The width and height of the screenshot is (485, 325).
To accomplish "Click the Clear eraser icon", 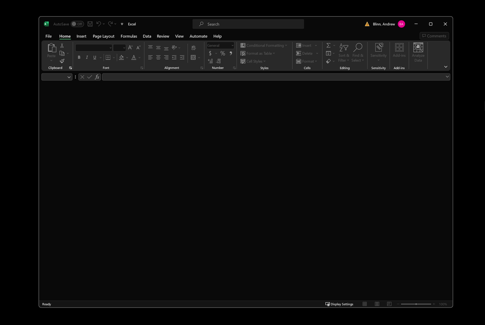I will [329, 61].
